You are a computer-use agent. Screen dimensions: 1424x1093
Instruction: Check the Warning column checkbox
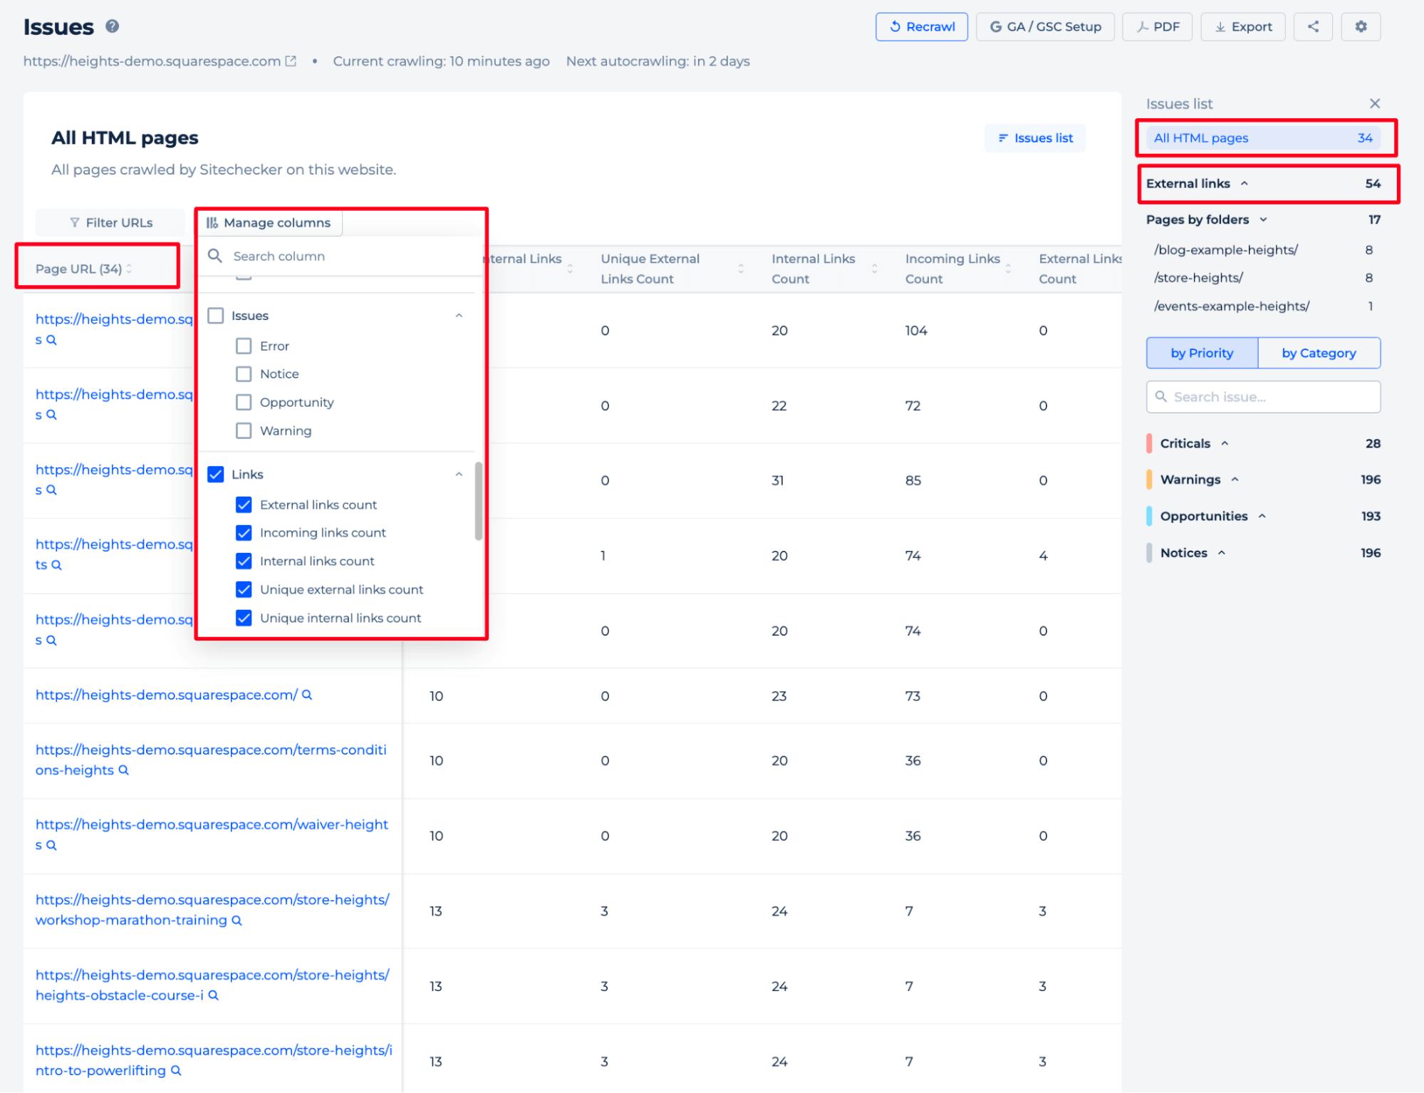tap(244, 431)
